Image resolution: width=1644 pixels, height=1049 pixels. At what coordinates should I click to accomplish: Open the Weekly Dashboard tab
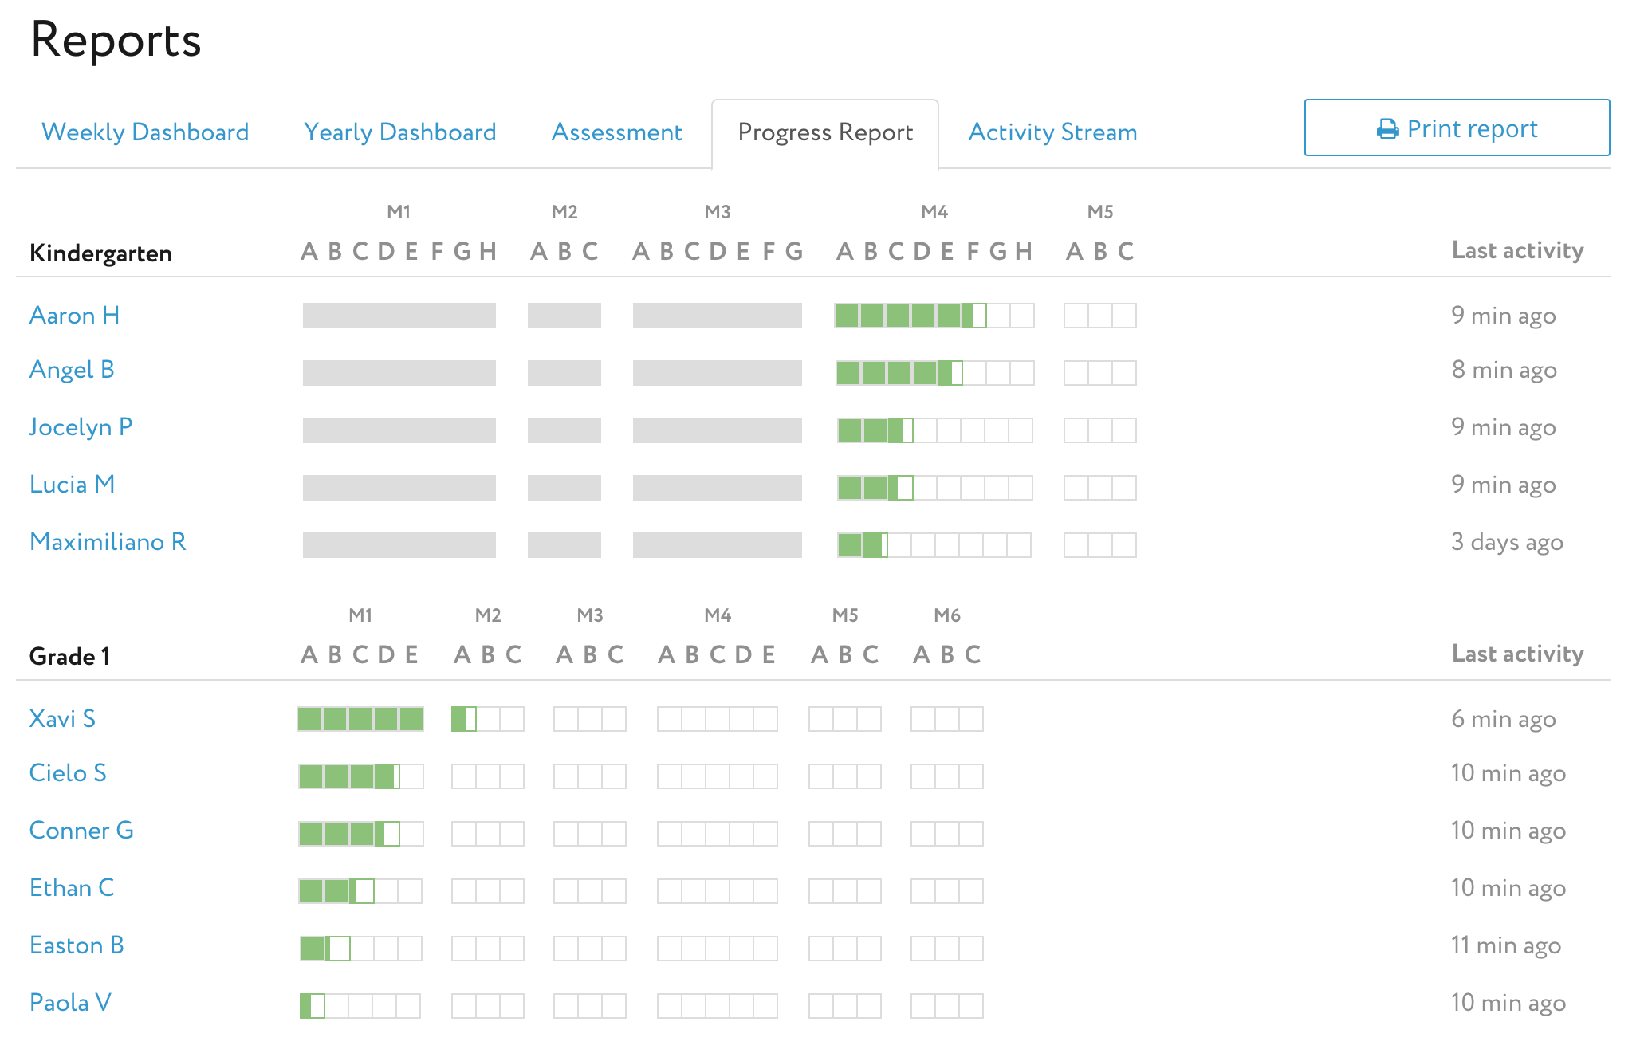point(145,132)
